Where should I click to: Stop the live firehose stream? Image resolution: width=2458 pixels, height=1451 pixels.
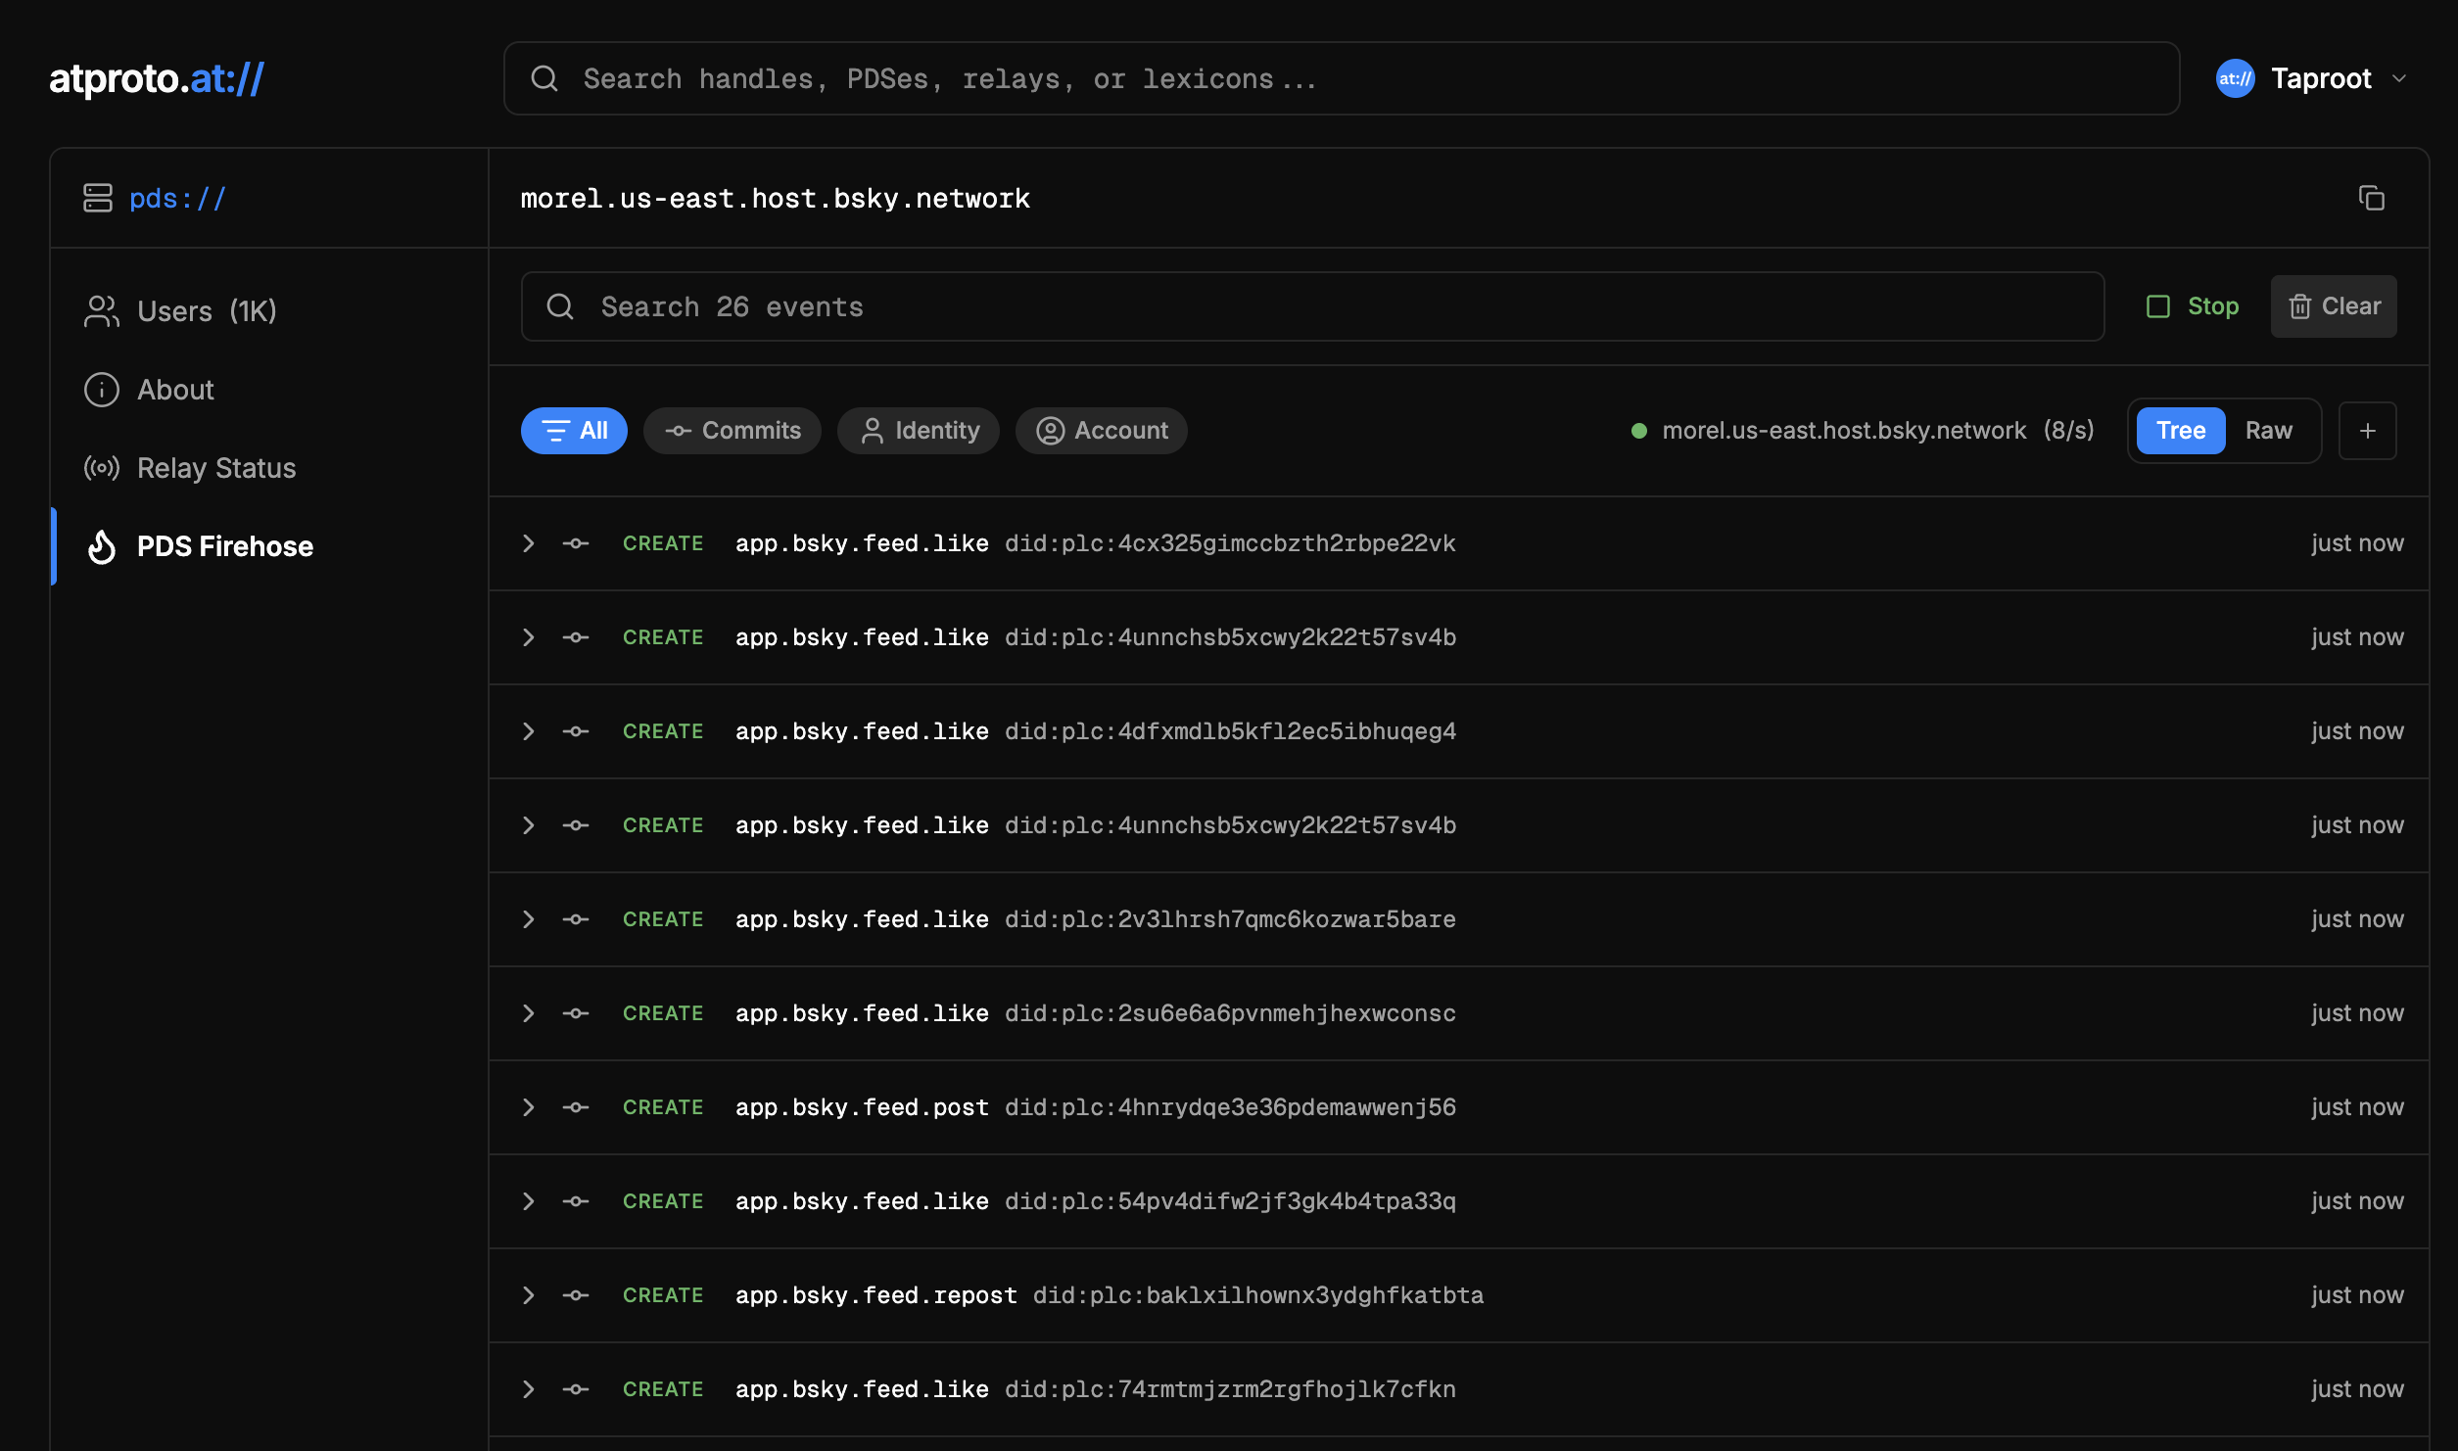2193,306
